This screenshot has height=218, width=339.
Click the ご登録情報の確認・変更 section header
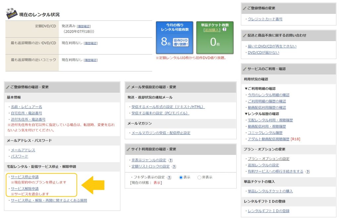(x=62, y=87)
